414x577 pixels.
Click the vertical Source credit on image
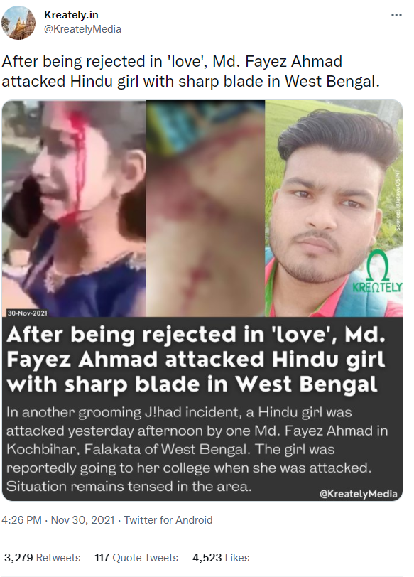[398, 200]
